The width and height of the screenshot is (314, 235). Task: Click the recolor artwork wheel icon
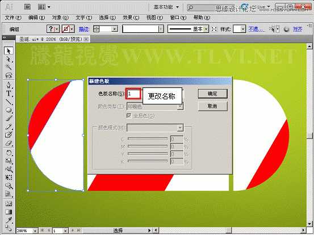click(x=287, y=30)
